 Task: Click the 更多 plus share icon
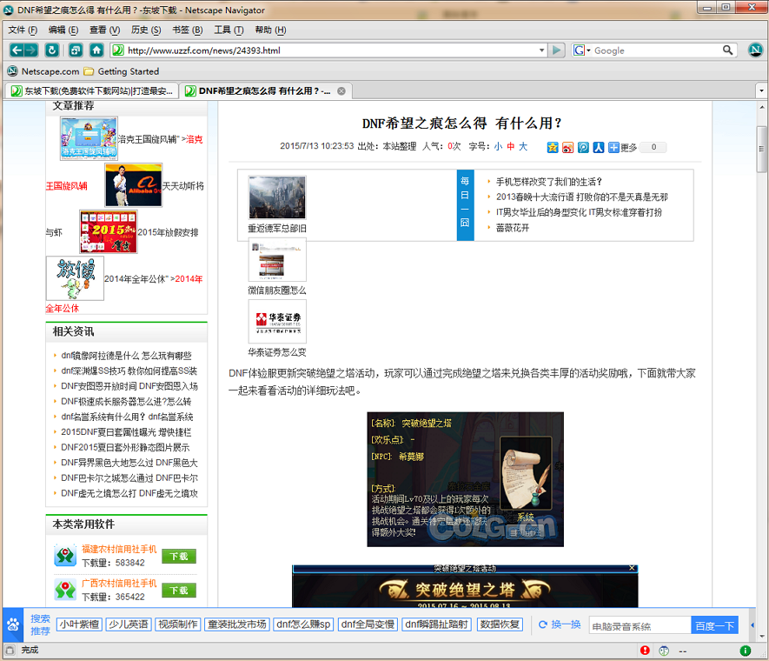point(613,147)
